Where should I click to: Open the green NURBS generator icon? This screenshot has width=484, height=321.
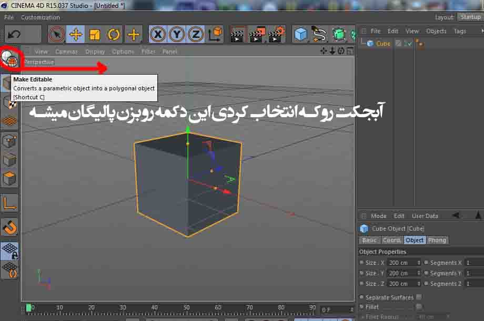(339, 34)
